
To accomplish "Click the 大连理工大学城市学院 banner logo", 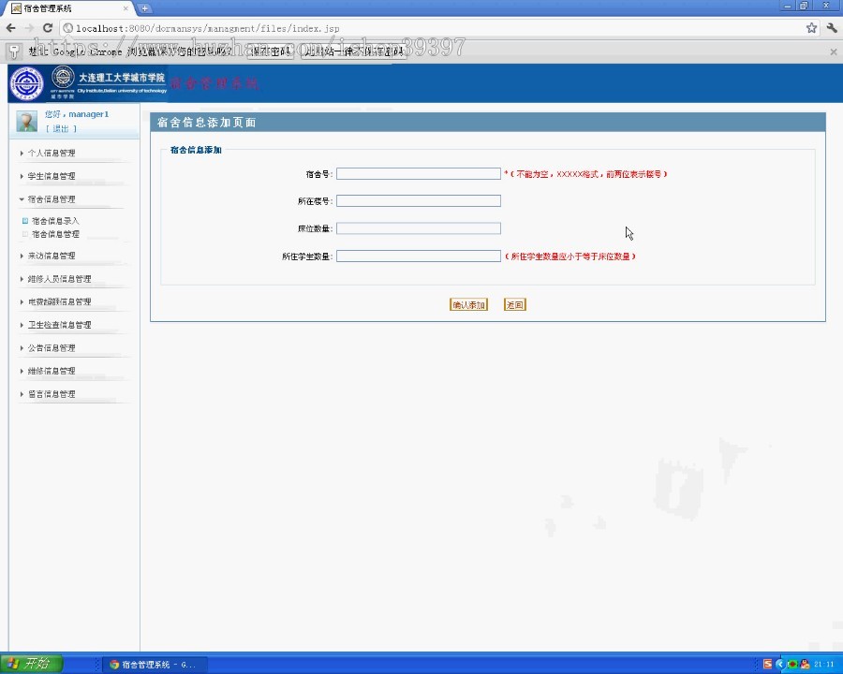I will pyautogui.click(x=110, y=82).
